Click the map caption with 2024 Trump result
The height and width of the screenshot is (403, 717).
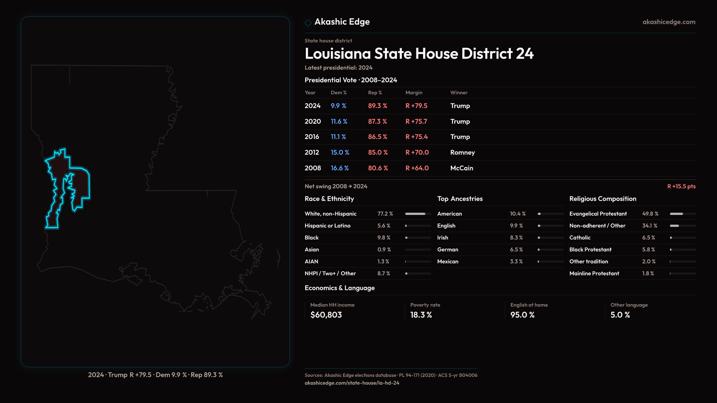(x=155, y=375)
